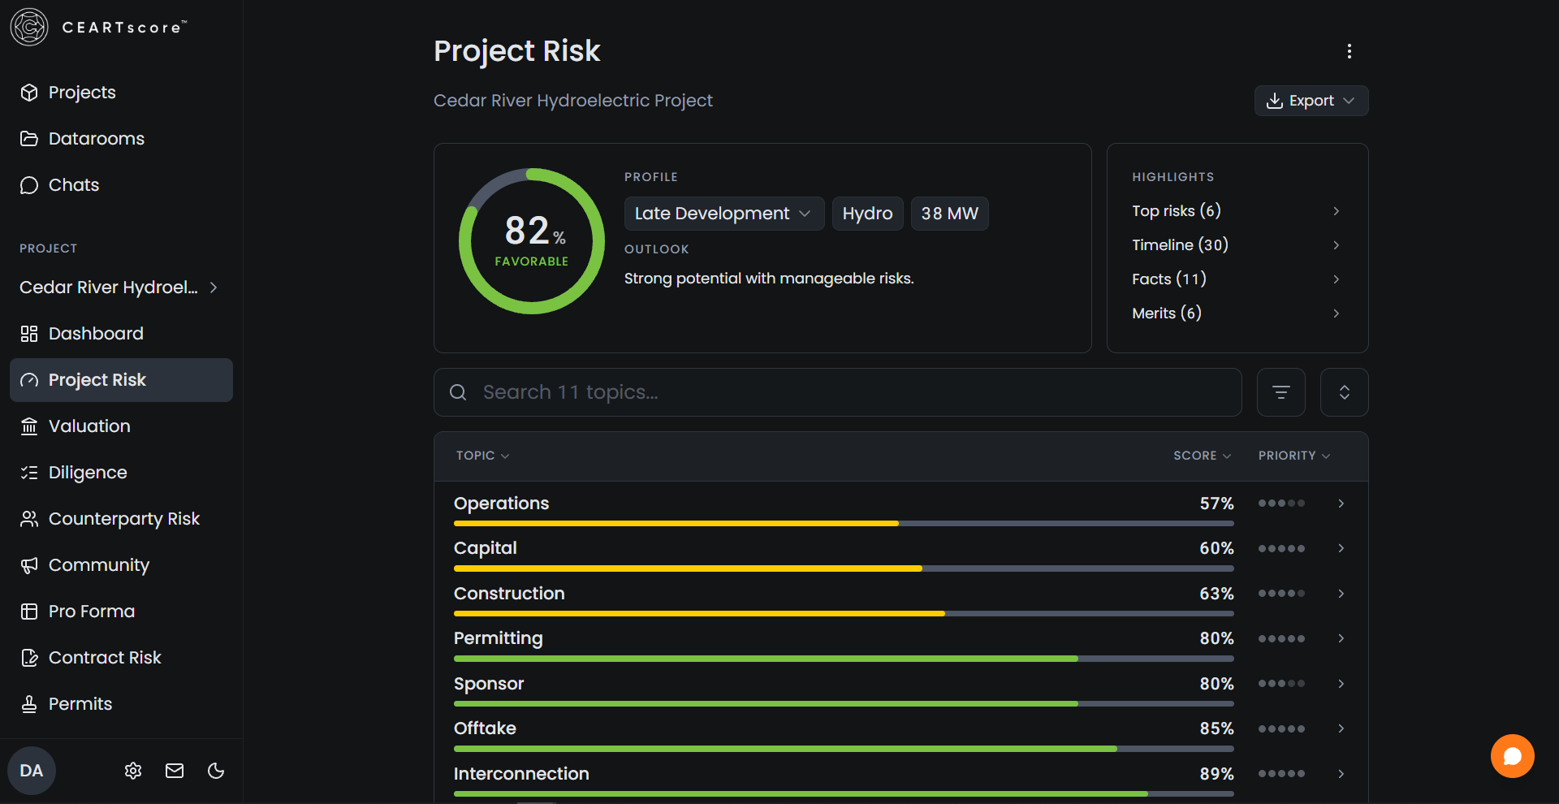Click in Search 11 topics field

coord(837,392)
